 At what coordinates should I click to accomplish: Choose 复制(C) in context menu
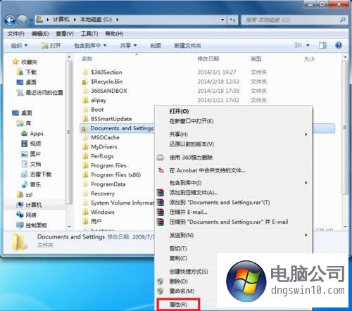tap(178, 258)
